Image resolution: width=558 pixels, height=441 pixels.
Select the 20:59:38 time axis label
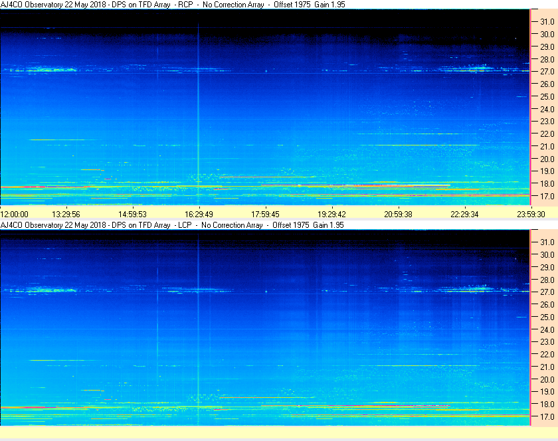[x=398, y=215]
